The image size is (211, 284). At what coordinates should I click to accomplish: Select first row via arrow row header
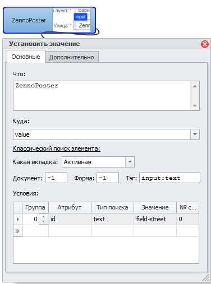(x=18, y=219)
